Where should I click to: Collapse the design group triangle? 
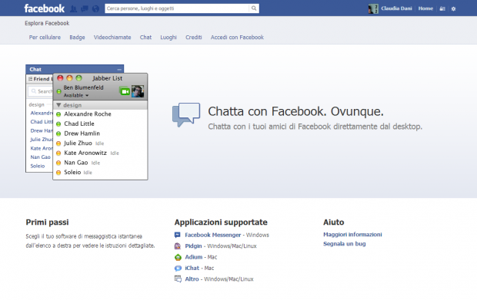[x=58, y=105]
